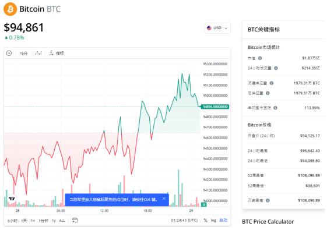
Task: Open the fx indicators button
Action: coord(57,54)
